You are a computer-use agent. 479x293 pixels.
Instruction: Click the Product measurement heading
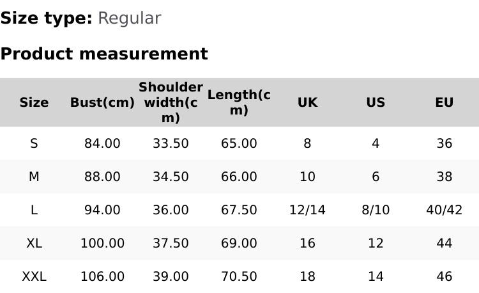[104, 54]
